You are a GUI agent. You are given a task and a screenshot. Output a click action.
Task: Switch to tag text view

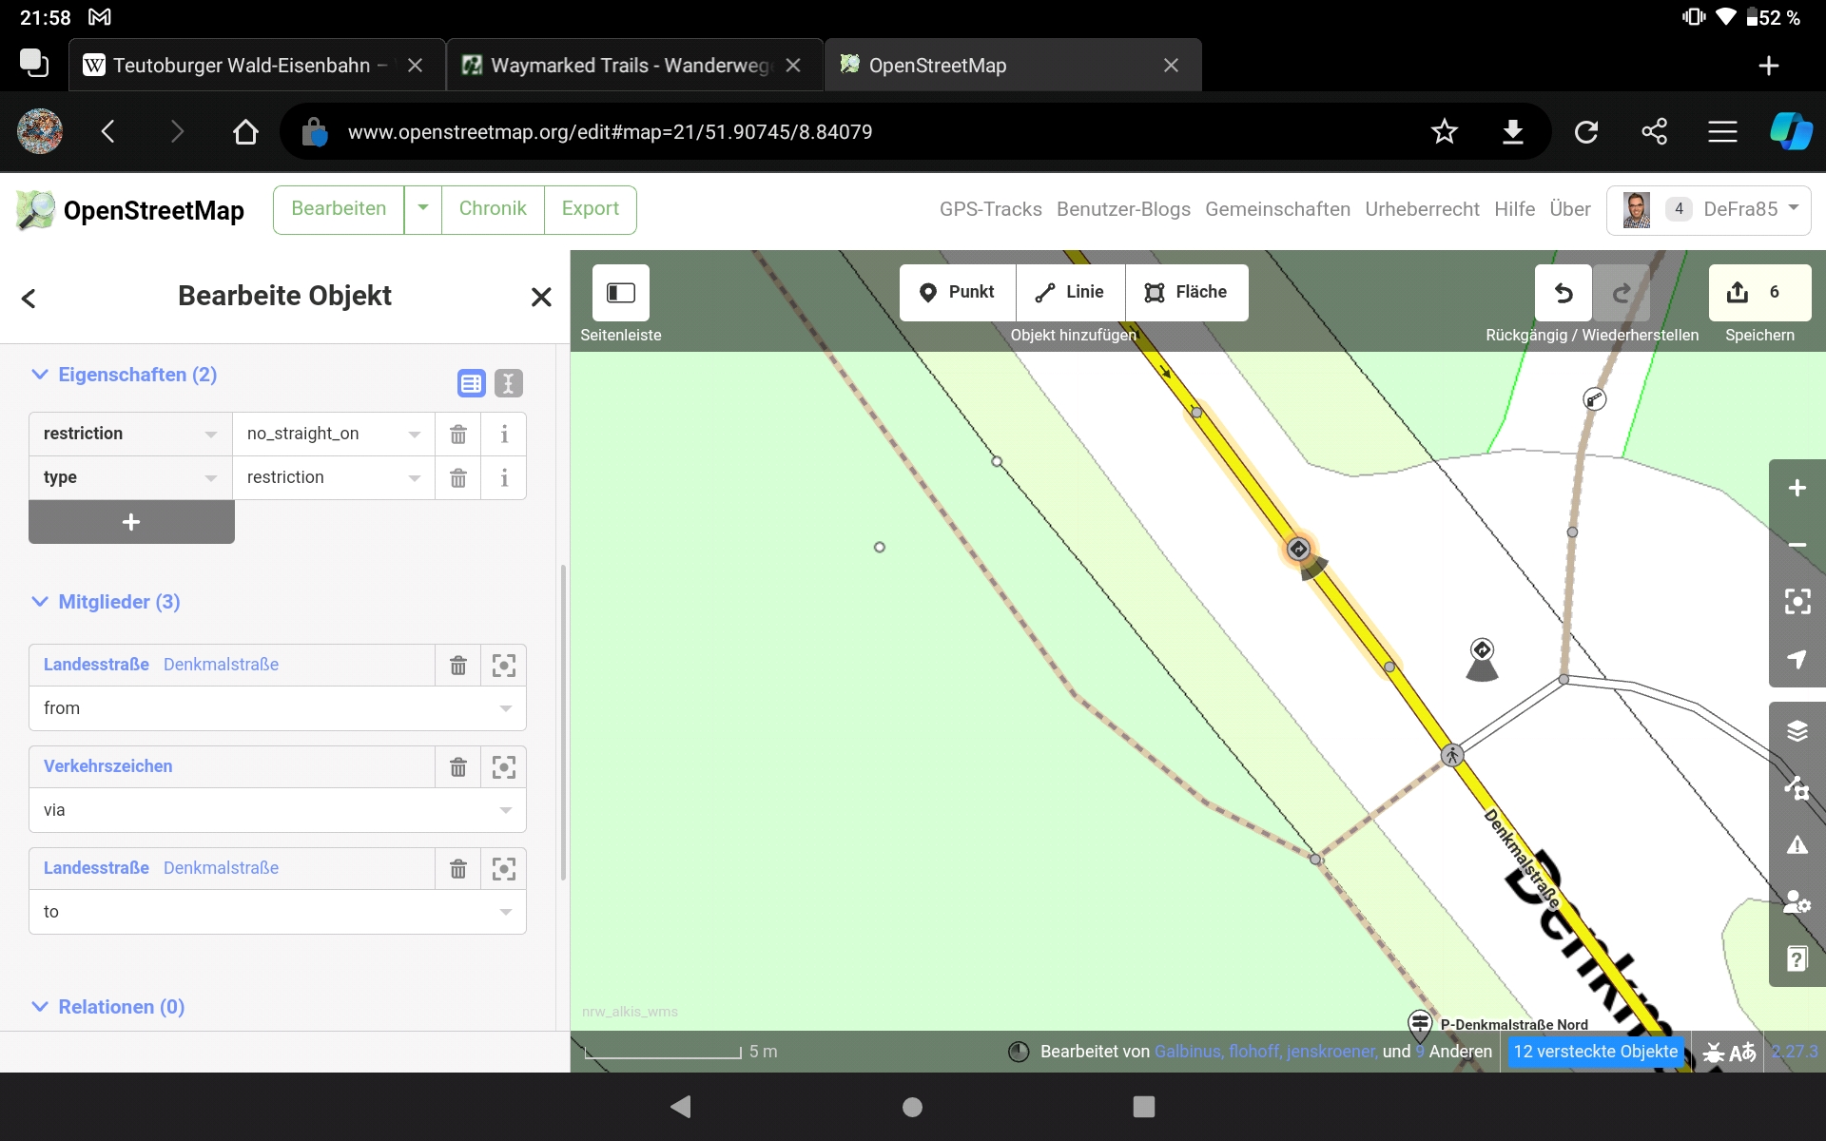coord(509,383)
